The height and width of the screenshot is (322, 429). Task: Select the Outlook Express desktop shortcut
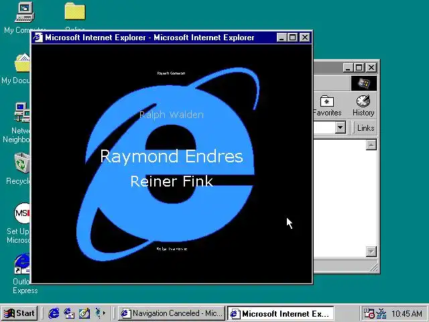point(22,264)
